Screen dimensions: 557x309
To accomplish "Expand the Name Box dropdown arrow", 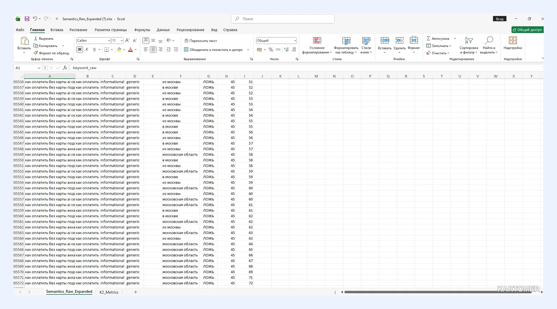I will coord(39,68).
